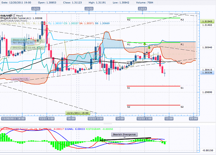Click the 12/20/2011 18:00 time axis label
The image size is (216, 155).
13,119
